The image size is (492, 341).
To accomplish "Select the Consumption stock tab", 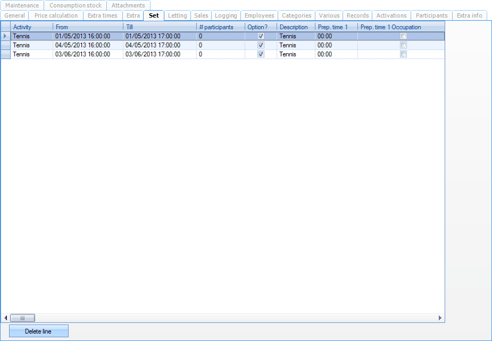I will [x=76, y=5].
